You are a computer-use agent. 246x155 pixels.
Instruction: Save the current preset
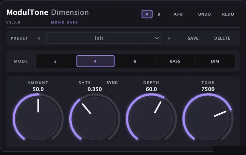pyautogui.click(x=193, y=38)
